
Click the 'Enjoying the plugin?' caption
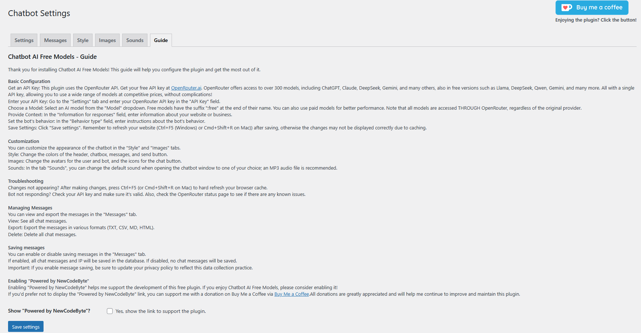point(596,20)
